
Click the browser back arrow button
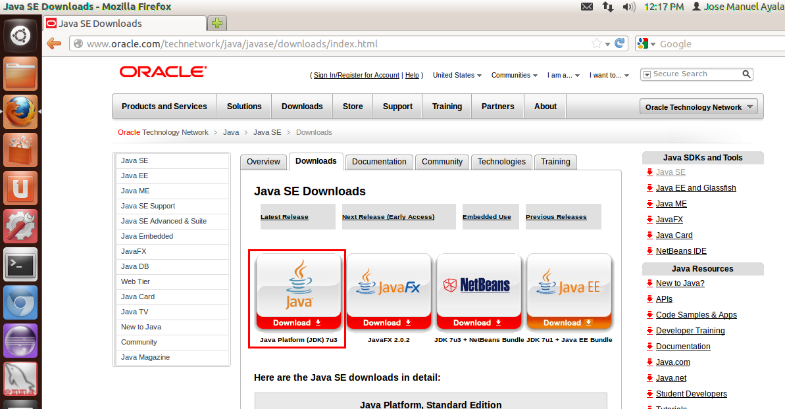click(x=53, y=43)
